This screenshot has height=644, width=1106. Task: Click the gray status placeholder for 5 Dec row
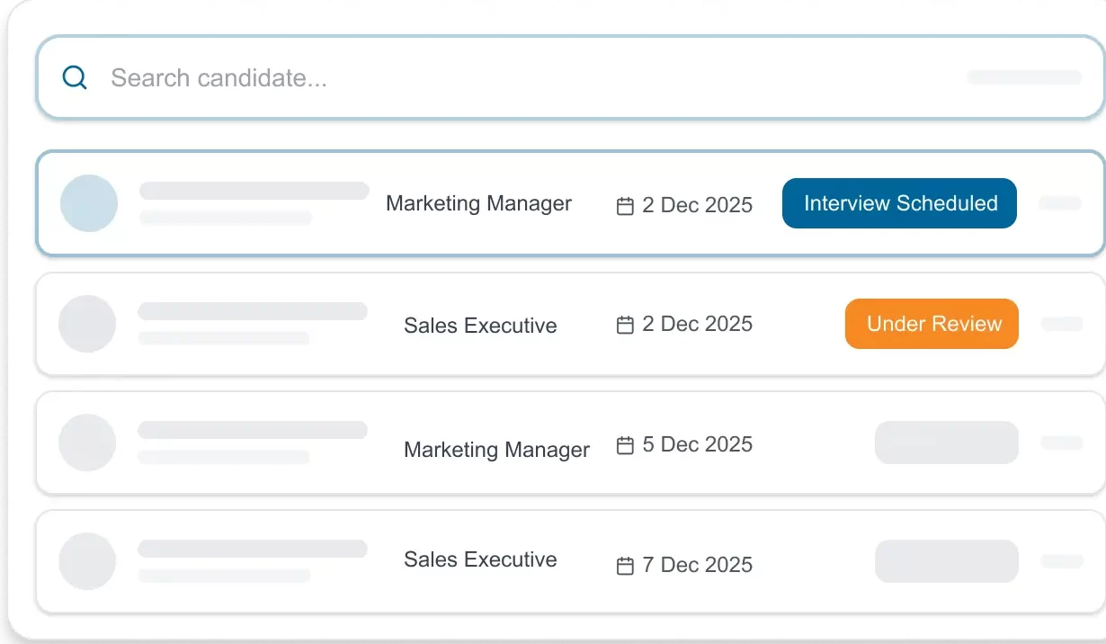(946, 443)
